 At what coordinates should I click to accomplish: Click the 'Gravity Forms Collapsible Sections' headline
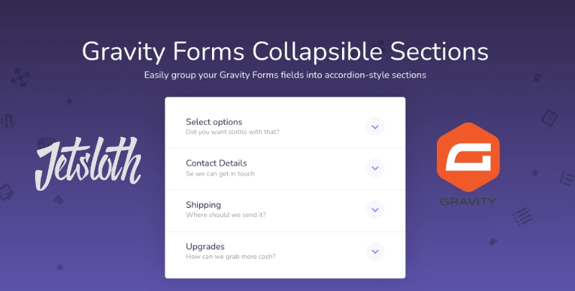pos(285,52)
